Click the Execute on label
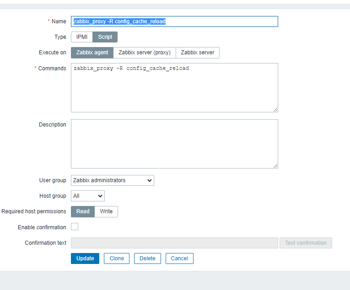 (x=53, y=53)
